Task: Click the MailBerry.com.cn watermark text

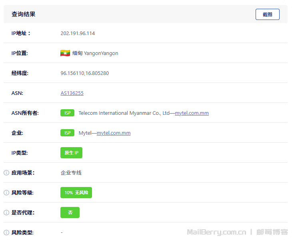Action: tap(216, 232)
